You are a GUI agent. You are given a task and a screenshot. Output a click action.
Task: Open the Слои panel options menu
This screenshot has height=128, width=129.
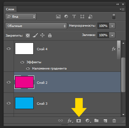pyautogui.click(x=122, y=9)
